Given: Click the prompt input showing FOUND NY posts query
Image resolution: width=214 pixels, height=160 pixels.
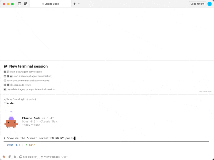Looking at the screenshot, I should click(x=40, y=138).
